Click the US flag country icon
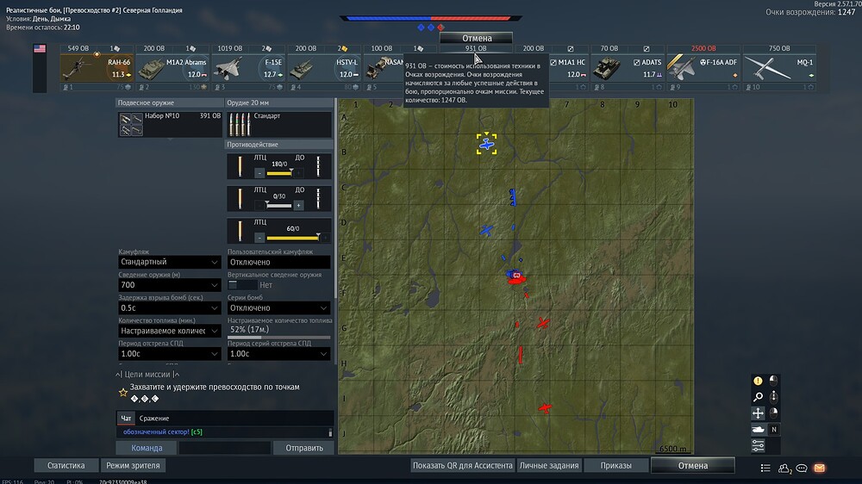This screenshot has width=862, height=484. pyautogui.click(x=40, y=48)
